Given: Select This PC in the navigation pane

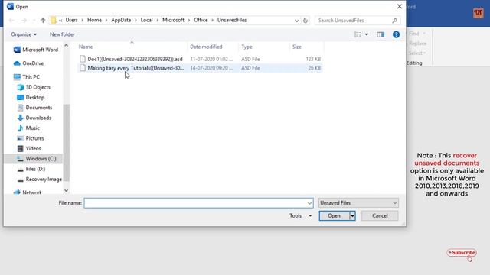Looking at the screenshot, I should click(x=26, y=76).
